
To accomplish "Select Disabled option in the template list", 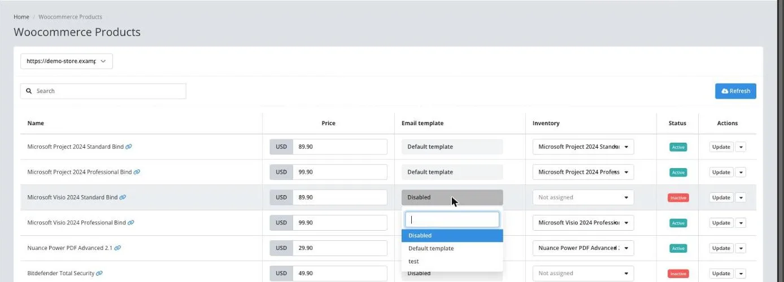I will (x=452, y=236).
